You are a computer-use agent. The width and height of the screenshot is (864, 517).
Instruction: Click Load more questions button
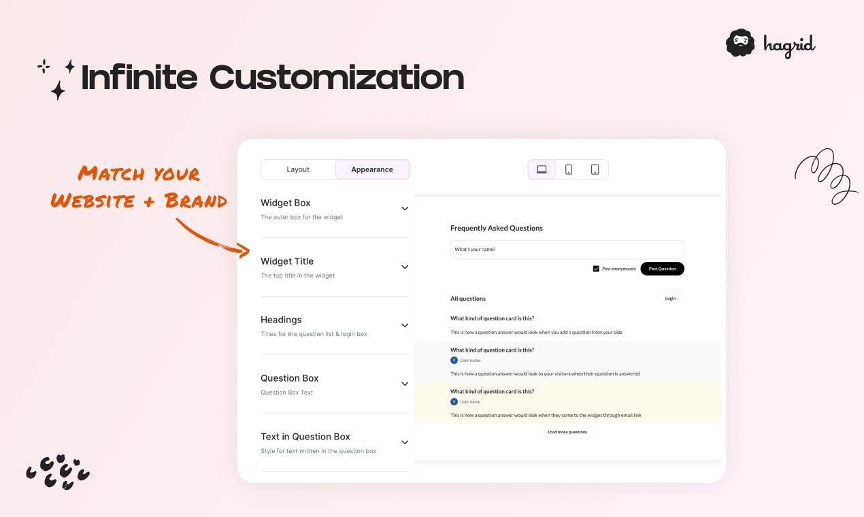pos(567,432)
